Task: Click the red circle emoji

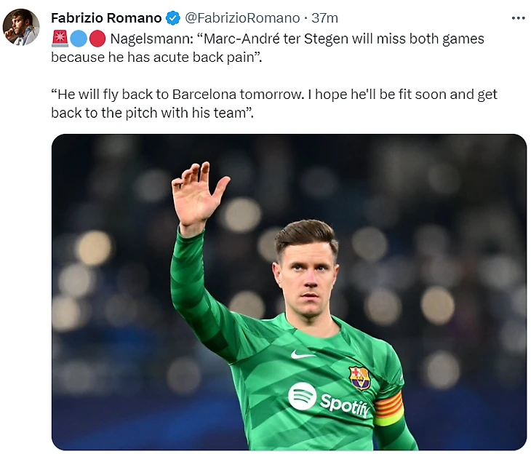Action: (x=97, y=39)
